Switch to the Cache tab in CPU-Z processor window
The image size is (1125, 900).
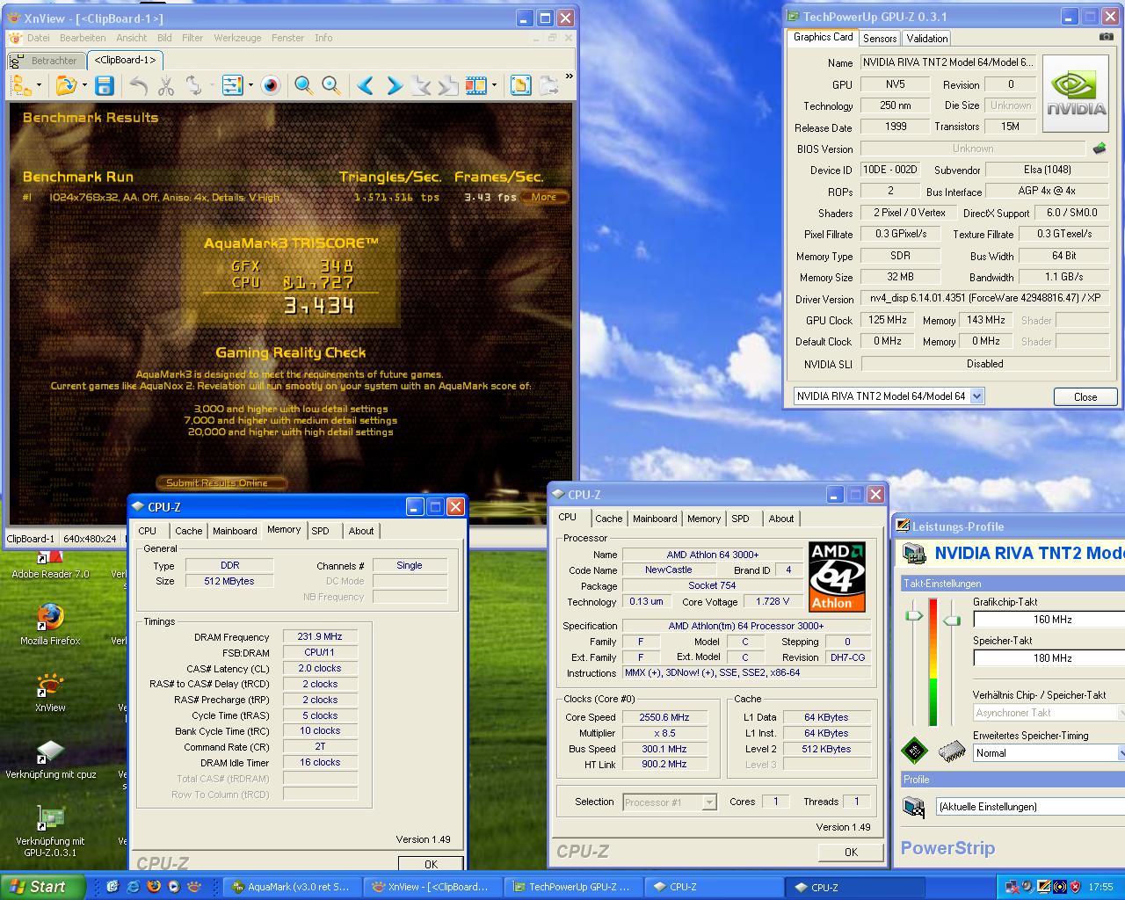pos(608,519)
